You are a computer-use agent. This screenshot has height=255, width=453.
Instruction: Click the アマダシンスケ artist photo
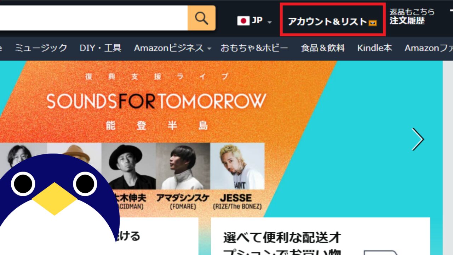(x=183, y=166)
